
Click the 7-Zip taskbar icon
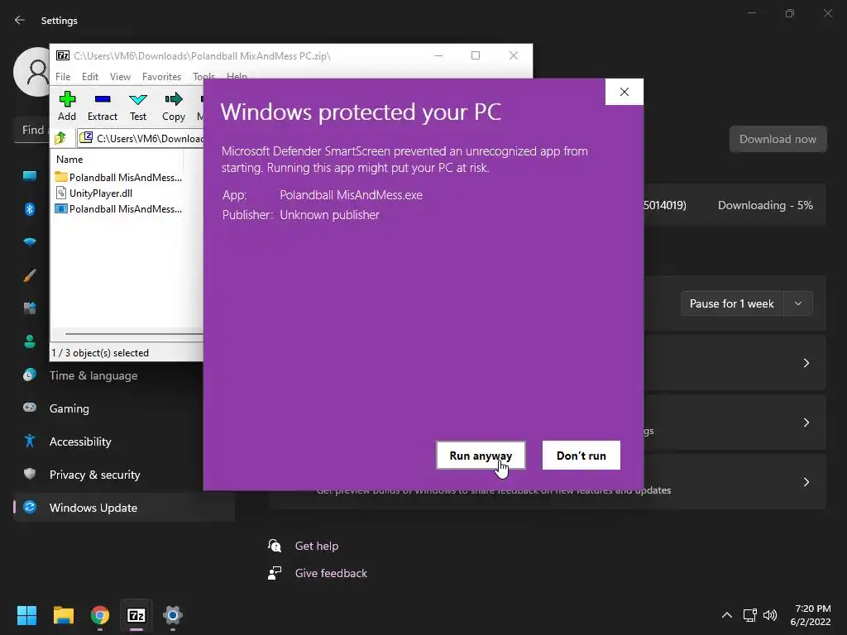[136, 615]
